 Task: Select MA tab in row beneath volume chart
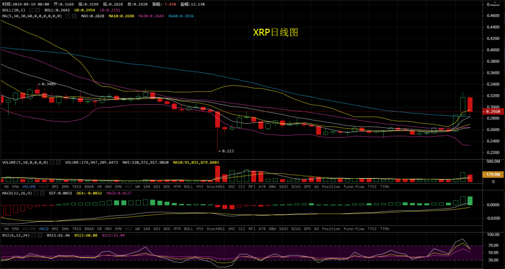(x=6, y=186)
